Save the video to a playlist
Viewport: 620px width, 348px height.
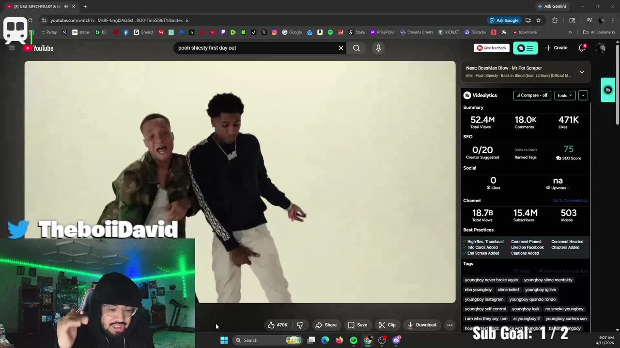[x=357, y=325]
